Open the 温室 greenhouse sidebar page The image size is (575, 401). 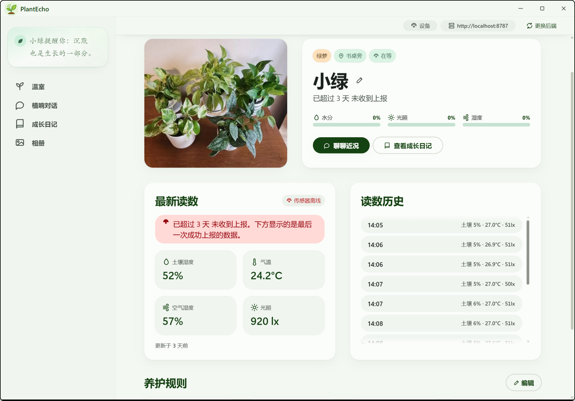point(38,87)
